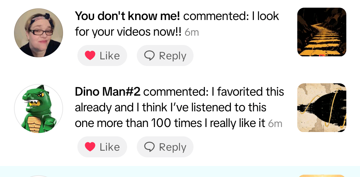Tap the heart icon on You don't know me!'s comment

coord(90,56)
